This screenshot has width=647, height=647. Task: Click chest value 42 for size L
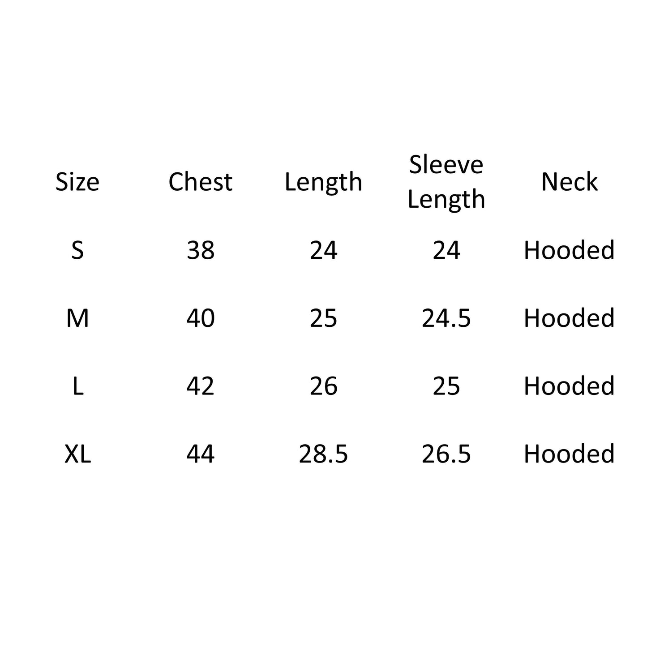pos(201,386)
